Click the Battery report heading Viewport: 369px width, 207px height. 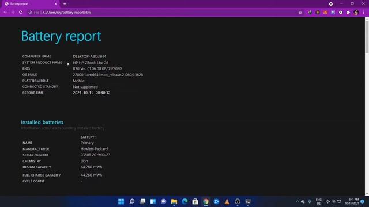point(61,36)
